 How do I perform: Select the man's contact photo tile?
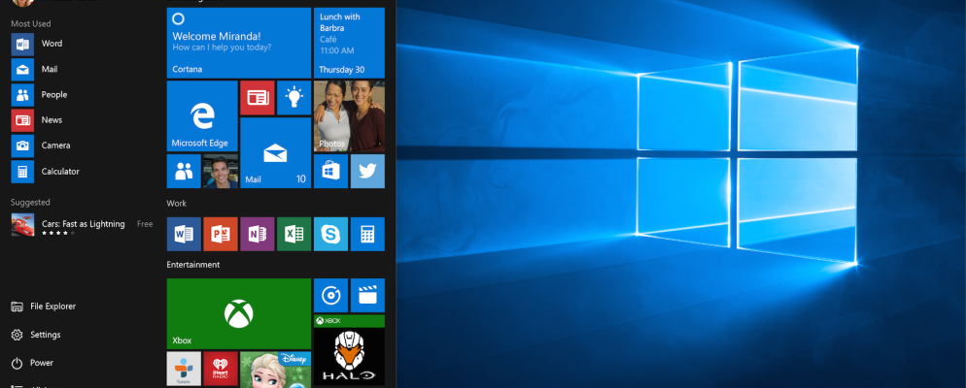[221, 171]
